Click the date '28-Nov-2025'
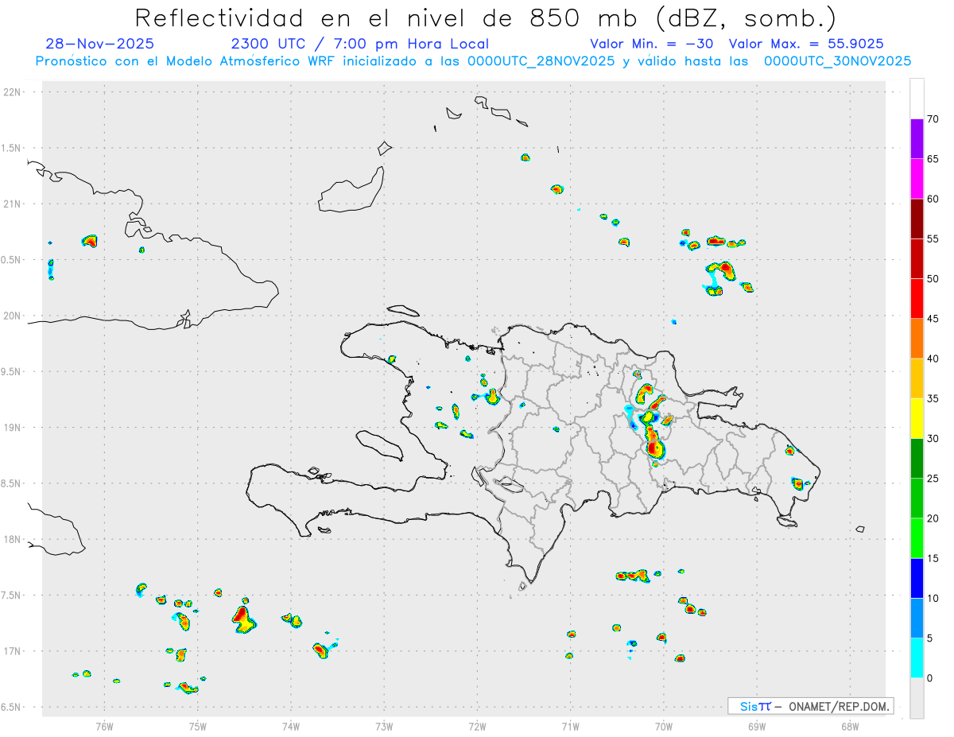Viewport: 954px width, 737px height. (100, 44)
